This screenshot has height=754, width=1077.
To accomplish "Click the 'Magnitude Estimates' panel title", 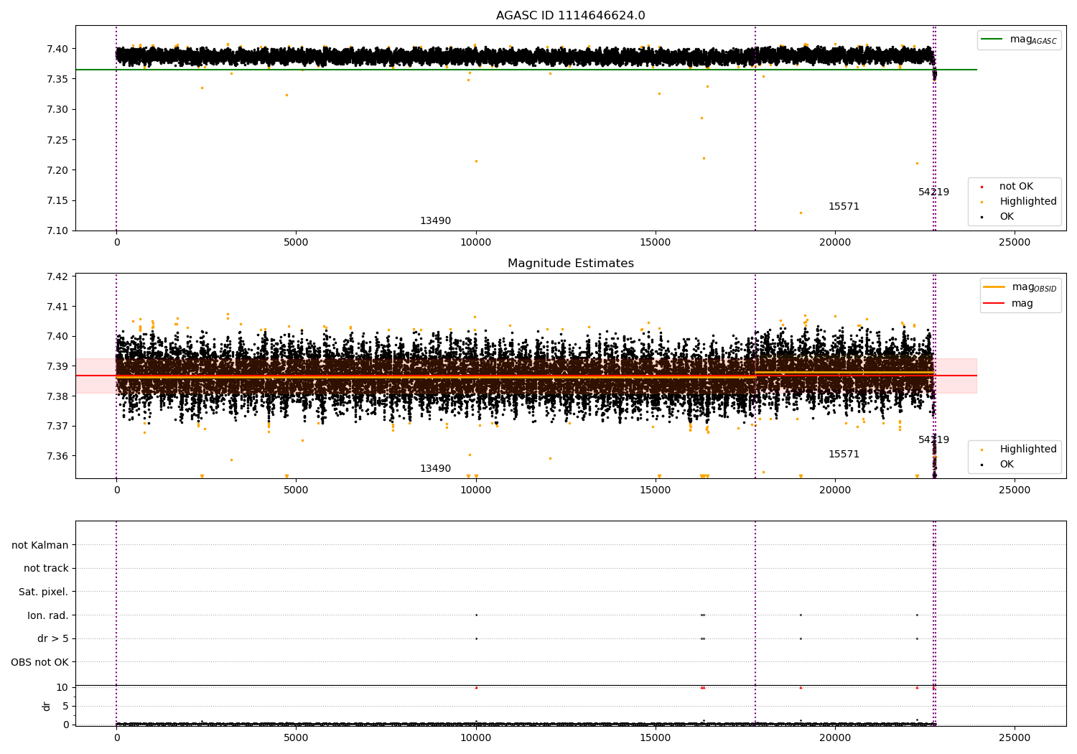I will click(571, 264).
